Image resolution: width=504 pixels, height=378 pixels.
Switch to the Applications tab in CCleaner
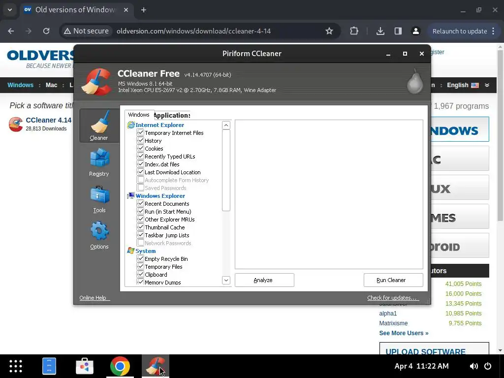coord(172,115)
